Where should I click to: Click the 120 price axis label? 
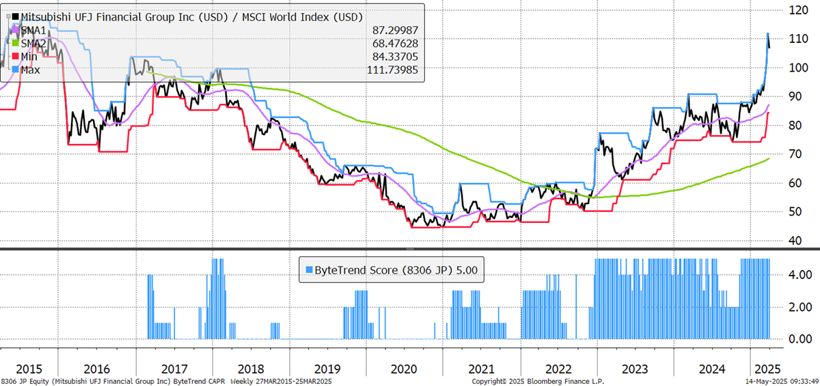(x=800, y=10)
